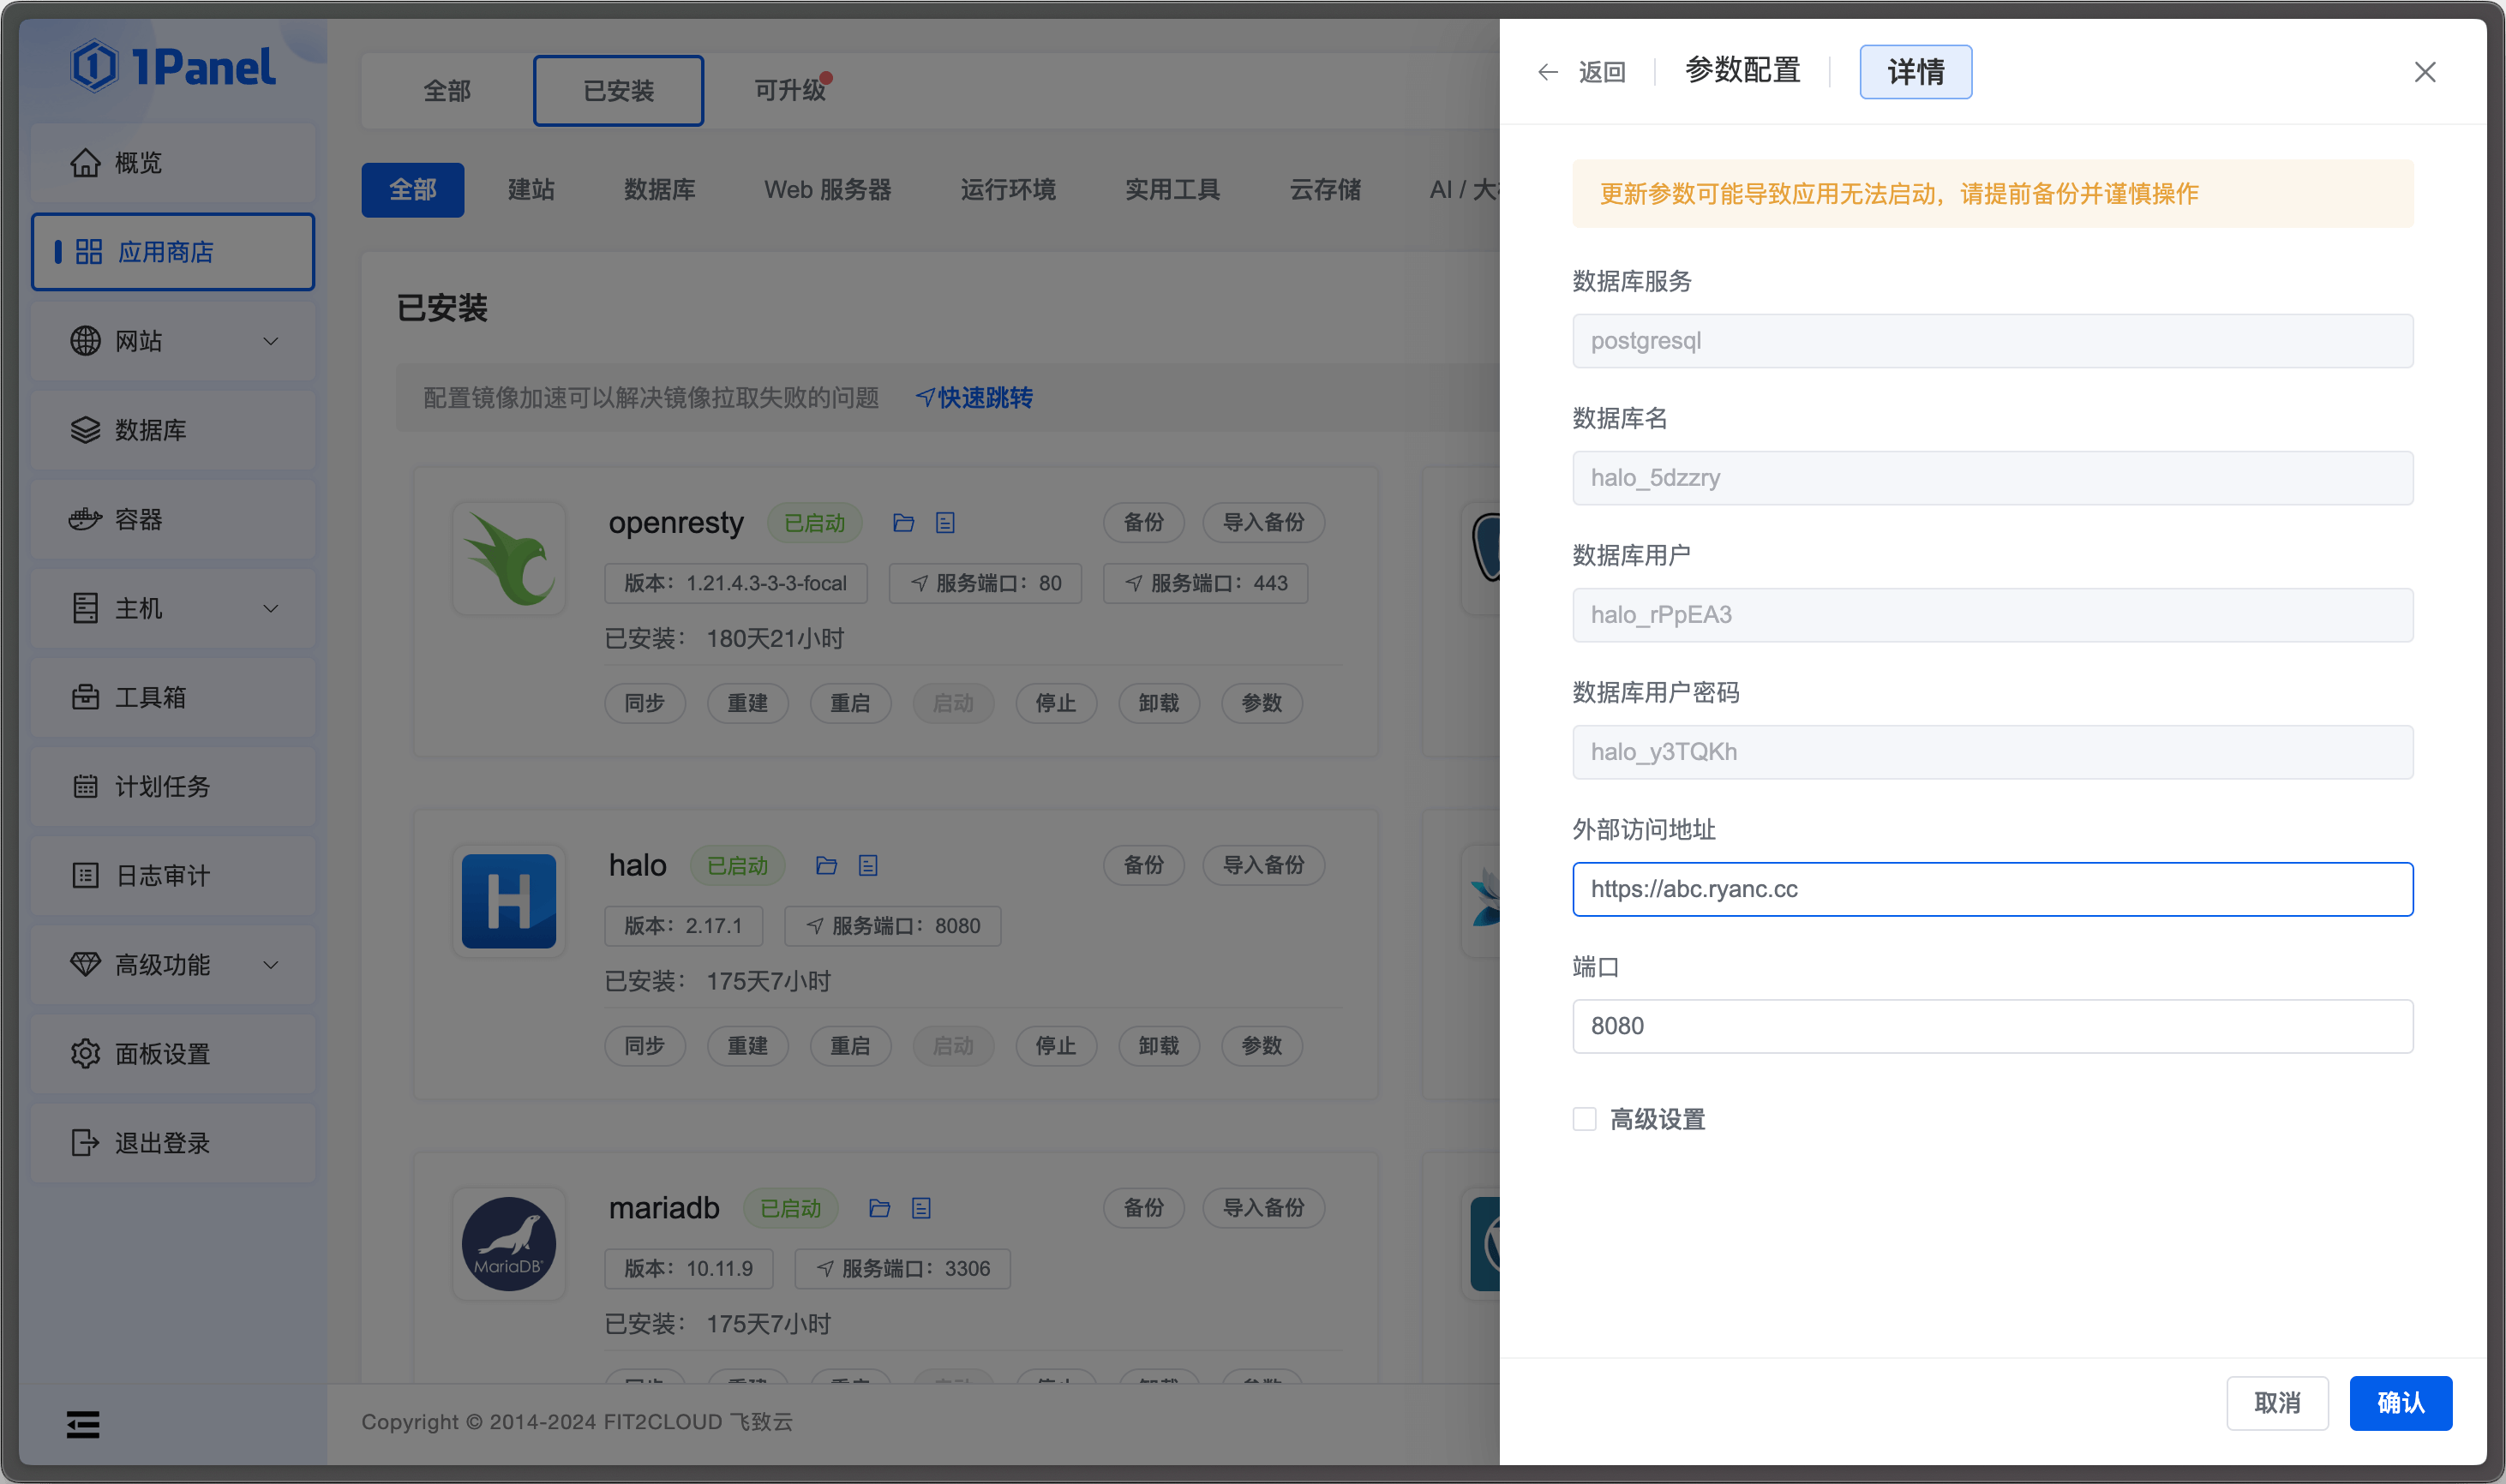
Task: Open the halo log document icon
Action: pos(868,866)
